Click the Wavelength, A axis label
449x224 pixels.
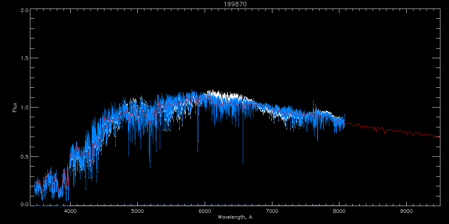(x=235, y=217)
